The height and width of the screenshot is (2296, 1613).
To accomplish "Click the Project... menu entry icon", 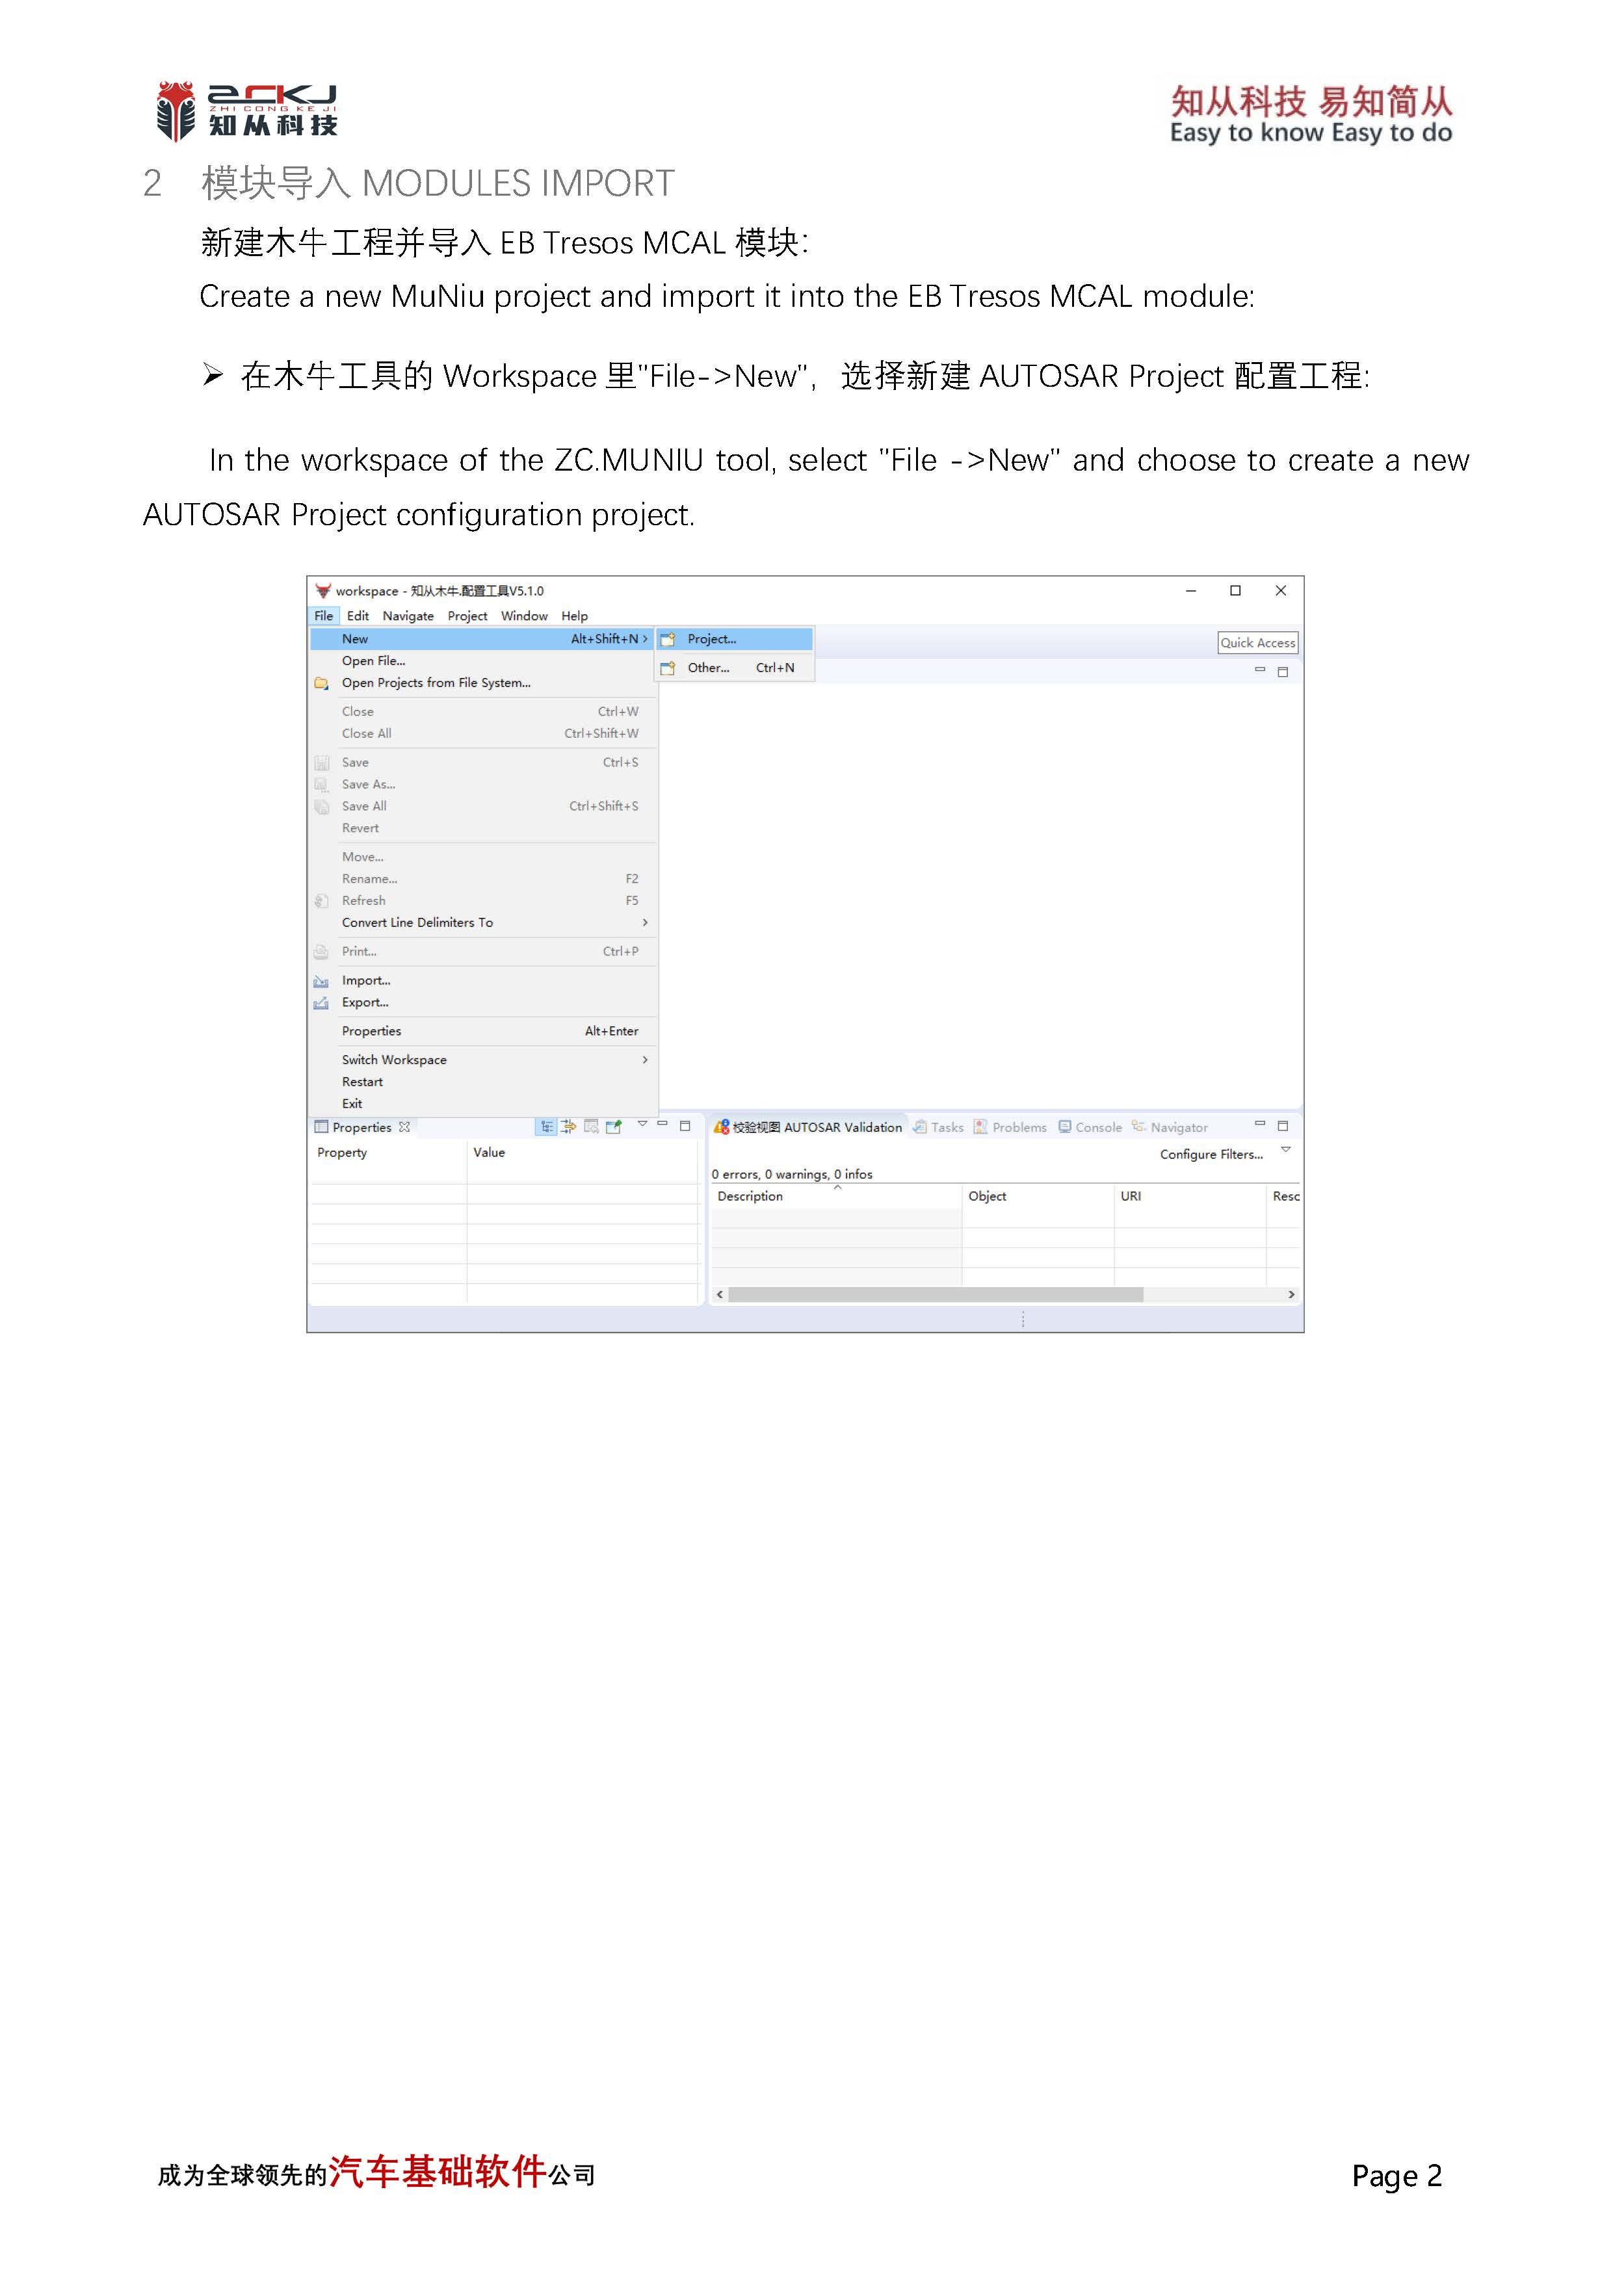I will (x=668, y=640).
